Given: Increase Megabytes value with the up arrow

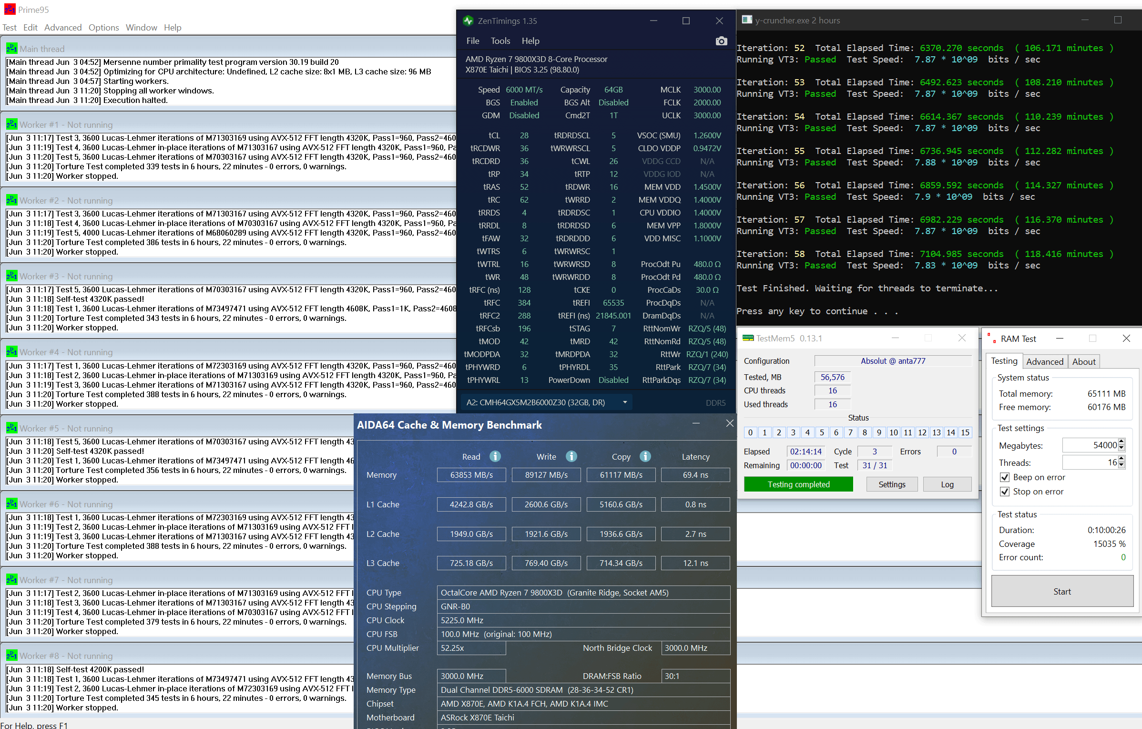Looking at the screenshot, I should tap(1122, 442).
